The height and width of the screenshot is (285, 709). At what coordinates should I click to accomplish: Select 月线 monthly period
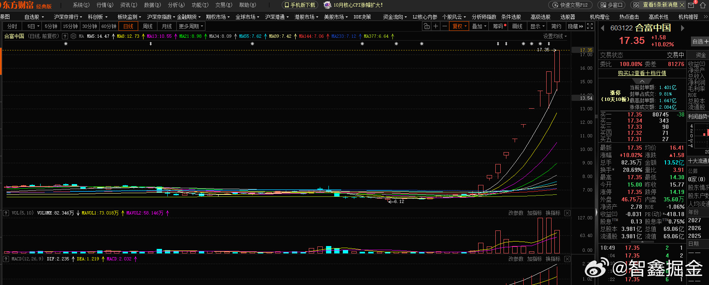tap(167, 26)
